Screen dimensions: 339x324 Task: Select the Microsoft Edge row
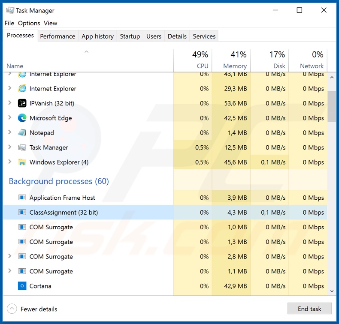tap(165, 118)
